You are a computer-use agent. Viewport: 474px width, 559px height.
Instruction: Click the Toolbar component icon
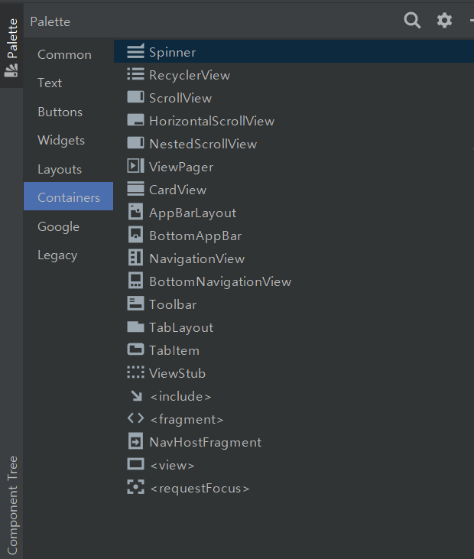tap(136, 304)
